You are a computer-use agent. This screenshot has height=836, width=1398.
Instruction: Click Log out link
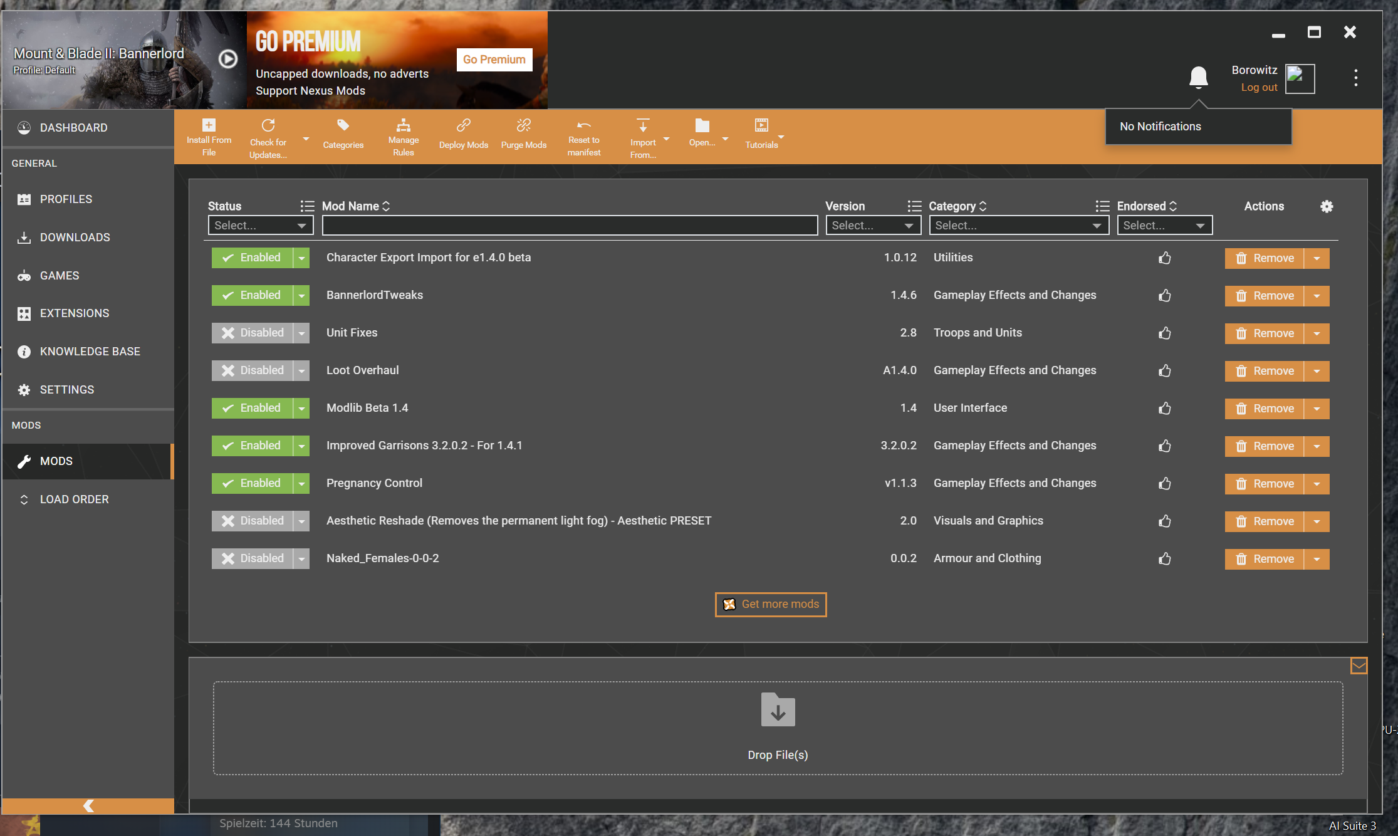pyautogui.click(x=1259, y=88)
